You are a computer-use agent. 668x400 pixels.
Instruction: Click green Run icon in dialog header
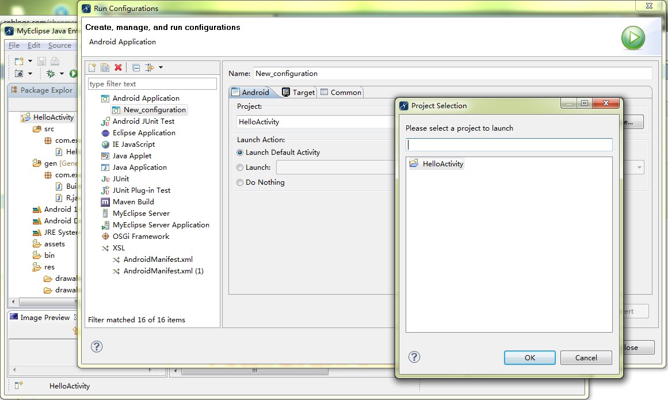(x=633, y=38)
